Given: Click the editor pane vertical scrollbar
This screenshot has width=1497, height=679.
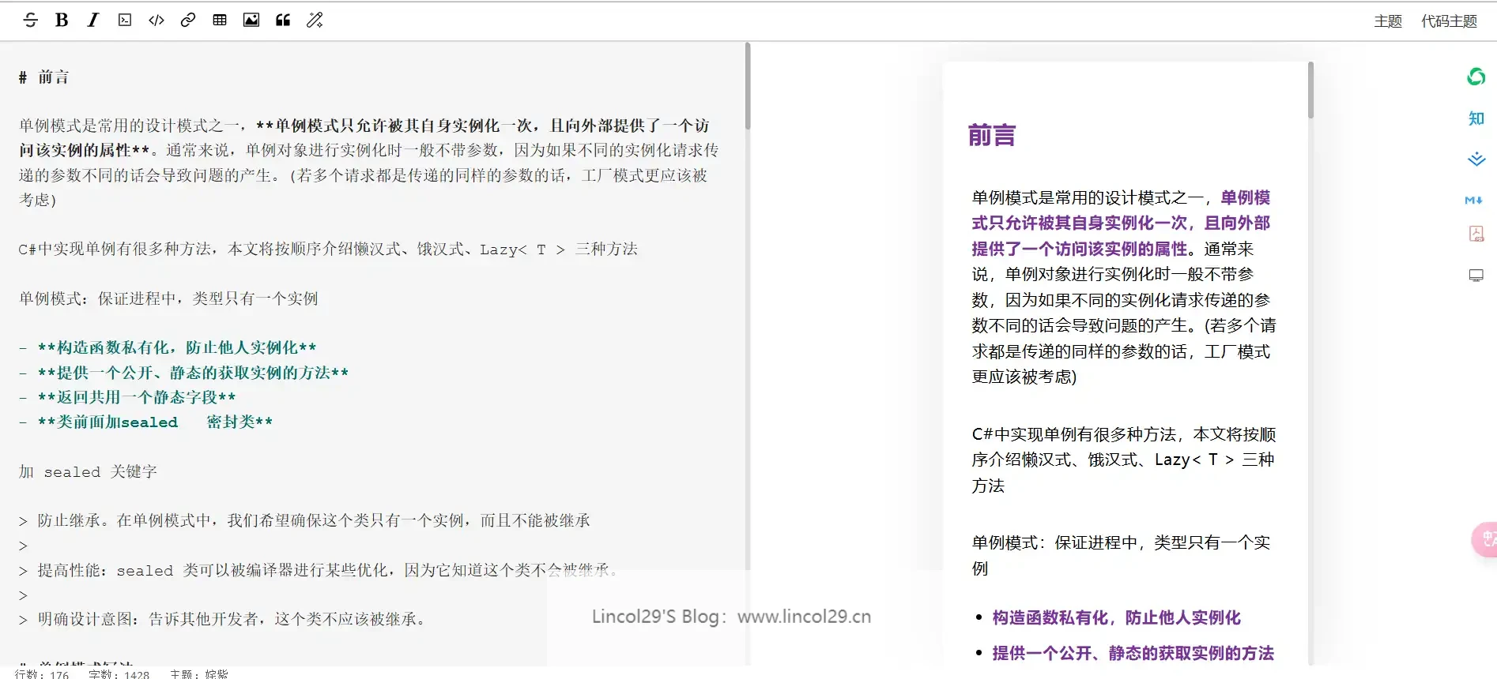Looking at the screenshot, I should (x=748, y=87).
